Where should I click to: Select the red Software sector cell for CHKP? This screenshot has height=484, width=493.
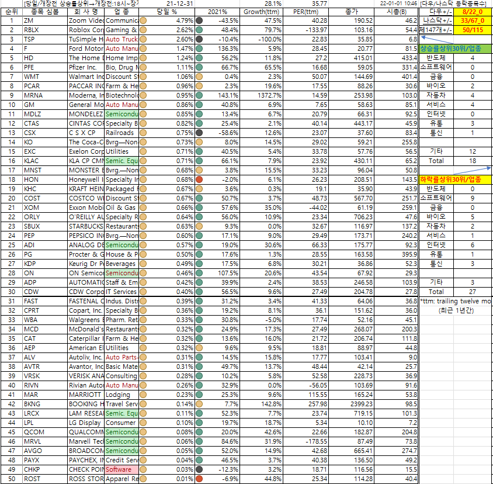[121, 469]
